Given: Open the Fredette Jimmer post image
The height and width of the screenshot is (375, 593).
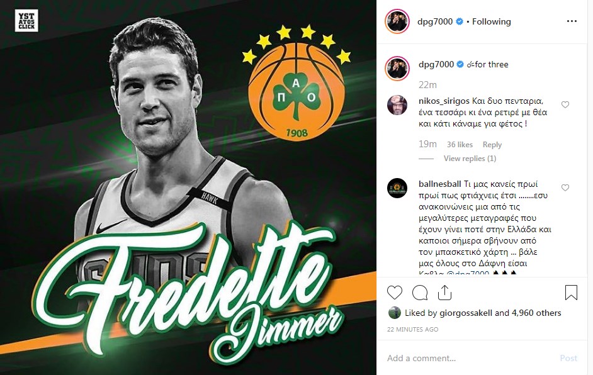Looking at the screenshot, I should tap(188, 187).
